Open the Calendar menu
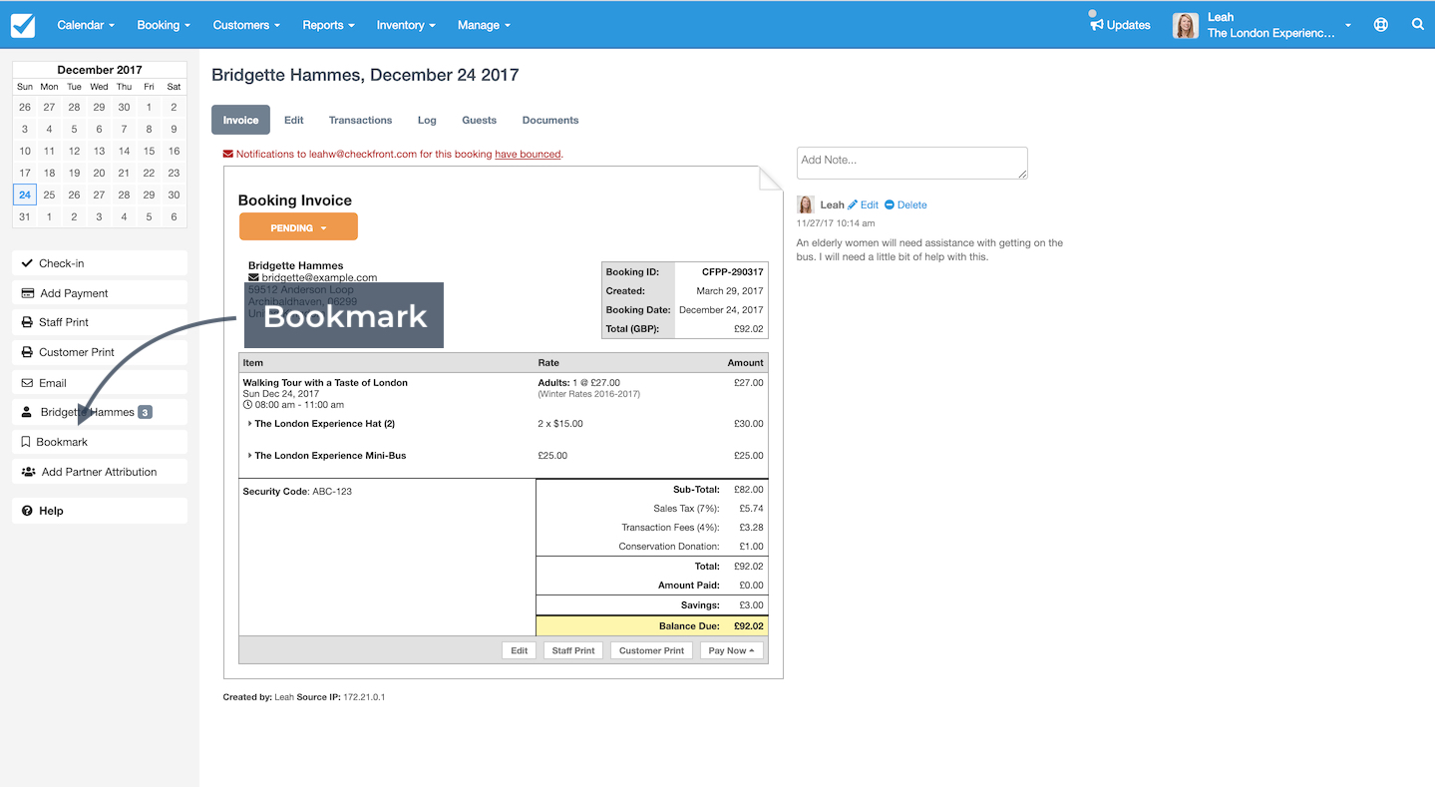1435x787 pixels. 86,25
